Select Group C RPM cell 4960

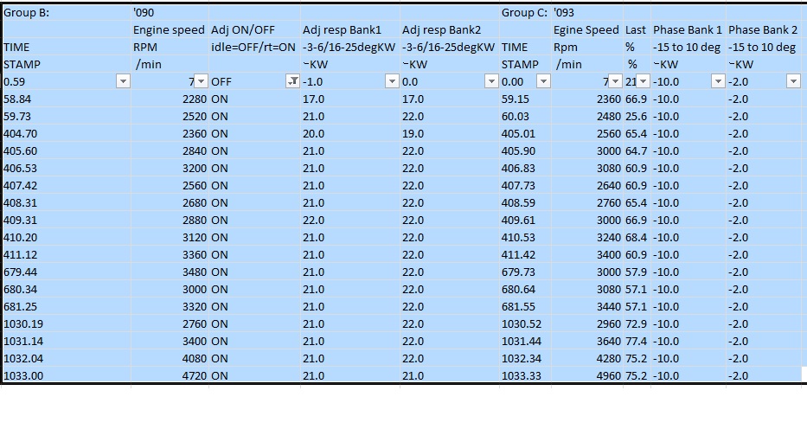587,375
